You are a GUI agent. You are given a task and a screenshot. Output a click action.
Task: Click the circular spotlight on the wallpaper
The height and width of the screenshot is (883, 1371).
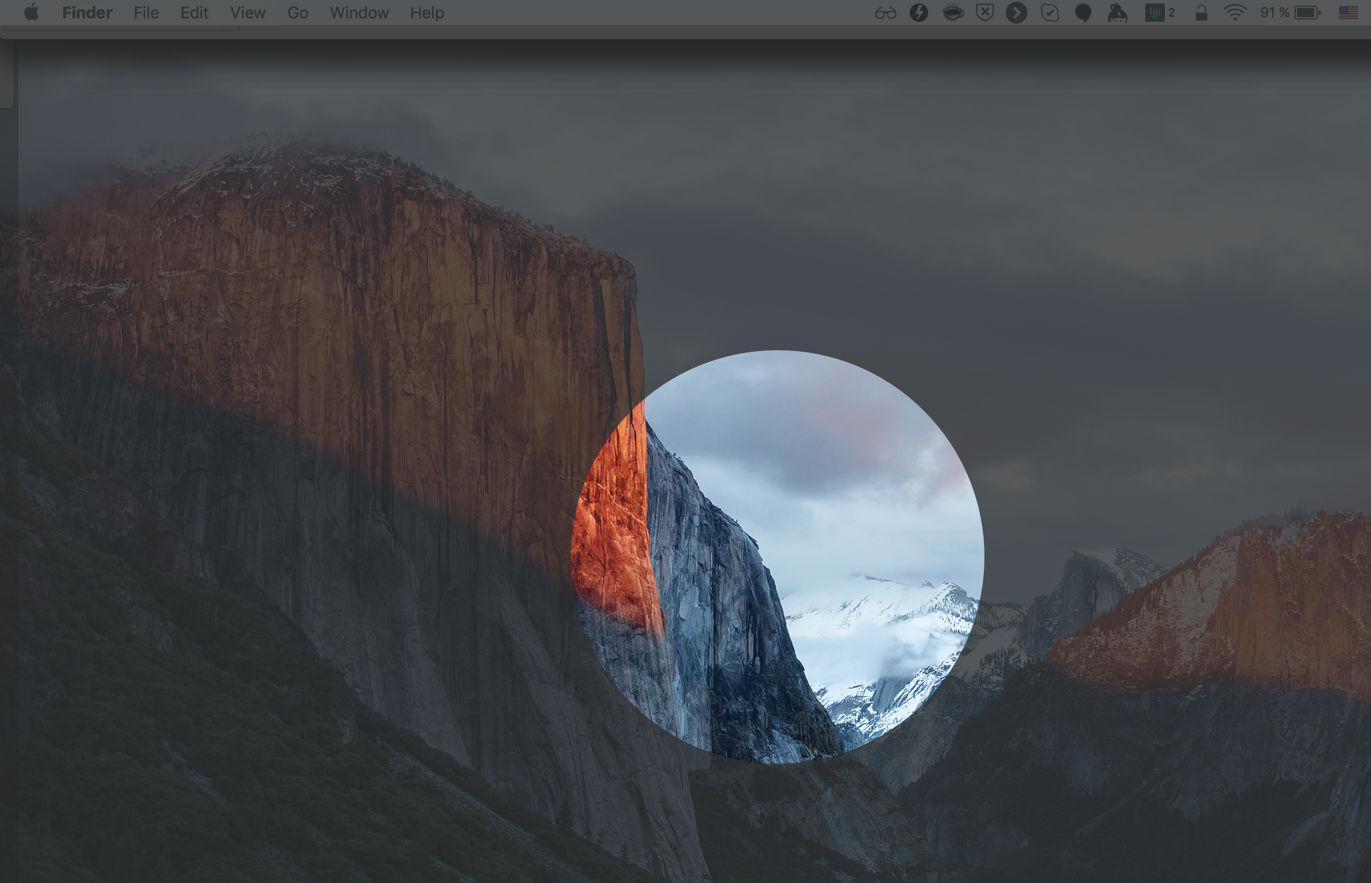coord(777,557)
